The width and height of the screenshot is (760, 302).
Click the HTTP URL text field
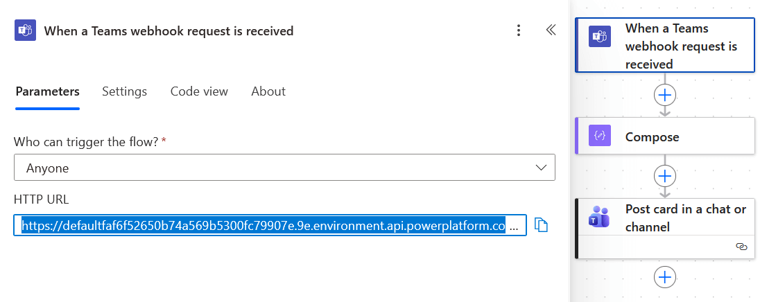point(264,226)
